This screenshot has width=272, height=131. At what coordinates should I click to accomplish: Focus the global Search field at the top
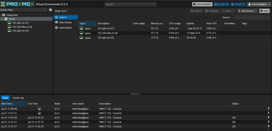[x=130, y=4]
